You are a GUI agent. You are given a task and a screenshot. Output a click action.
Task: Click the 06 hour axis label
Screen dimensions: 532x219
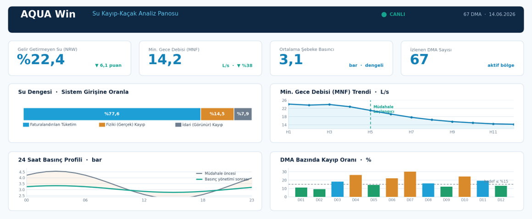click(x=85, y=200)
